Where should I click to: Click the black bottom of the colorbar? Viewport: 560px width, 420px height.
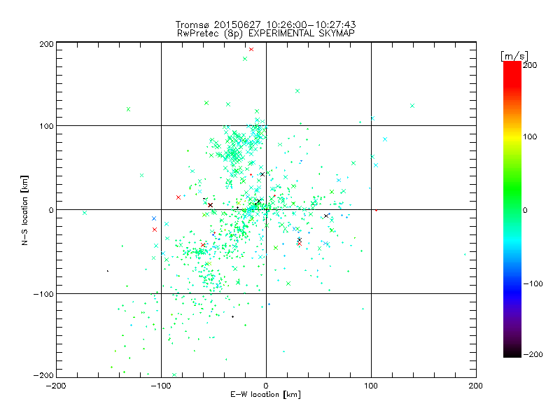512,353
